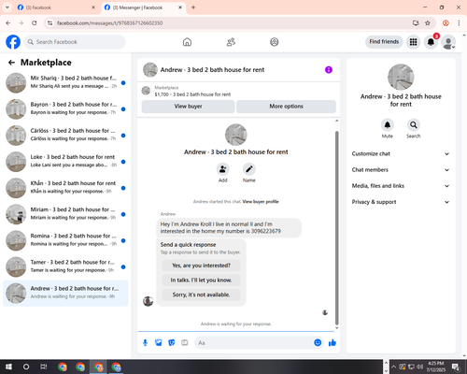The width and height of the screenshot is (467, 374).
Task: Click the View buyer button
Action: tap(188, 107)
